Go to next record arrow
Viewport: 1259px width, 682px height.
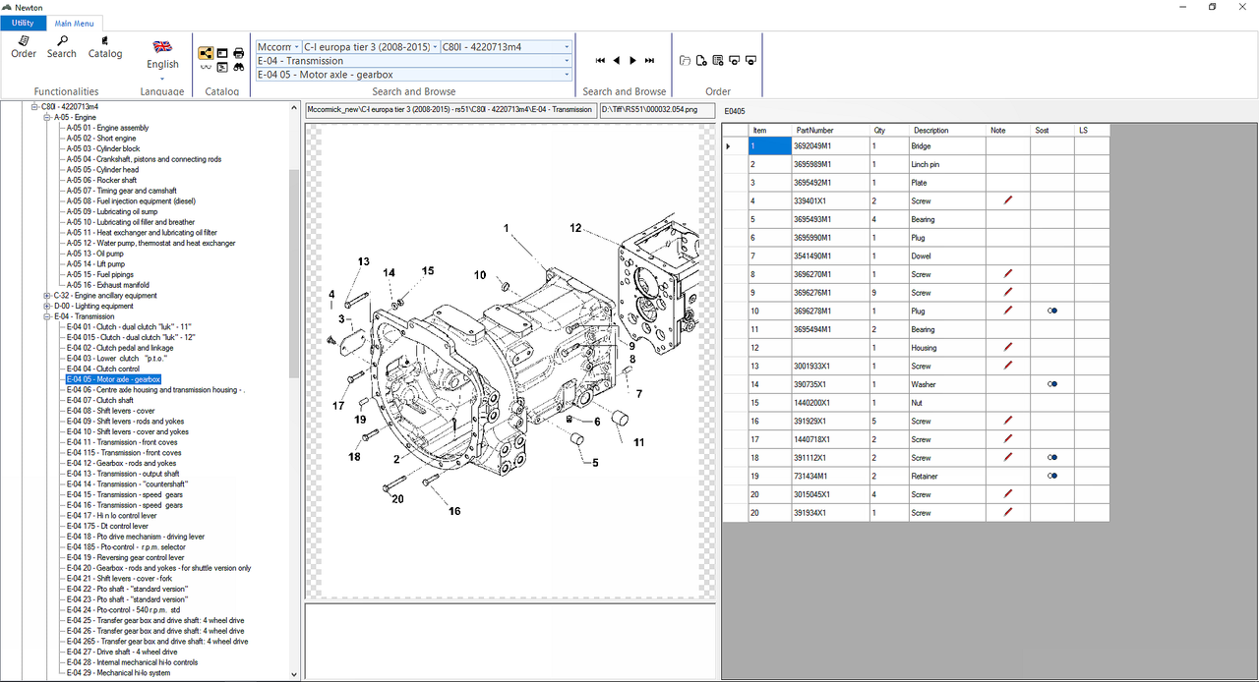(x=632, y=61)
